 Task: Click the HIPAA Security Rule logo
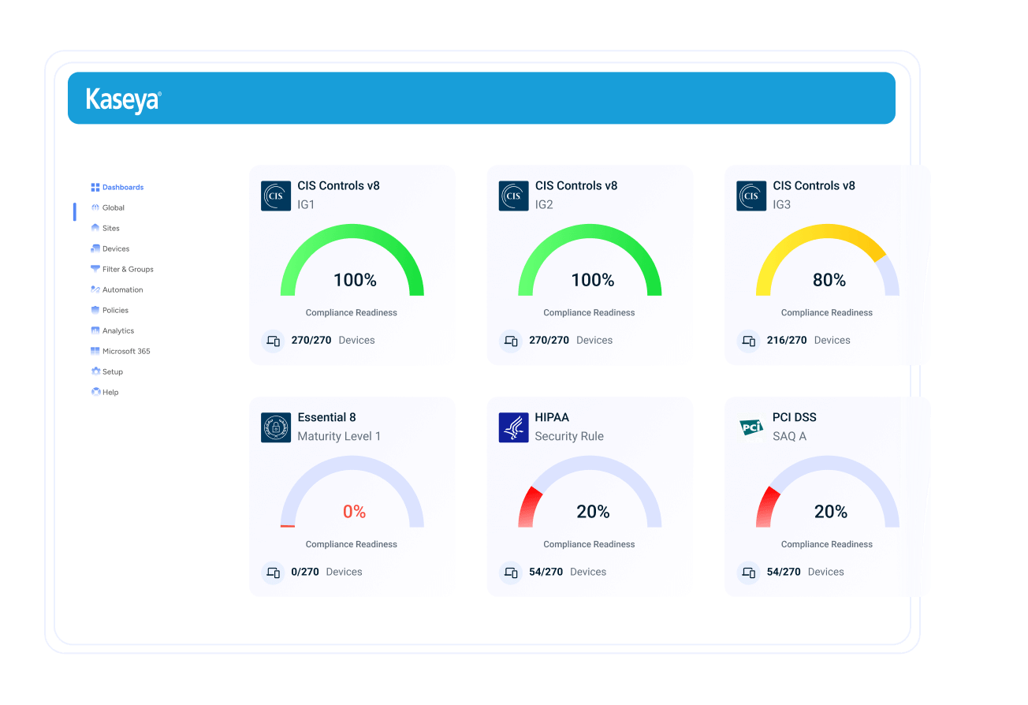(513, 427)
